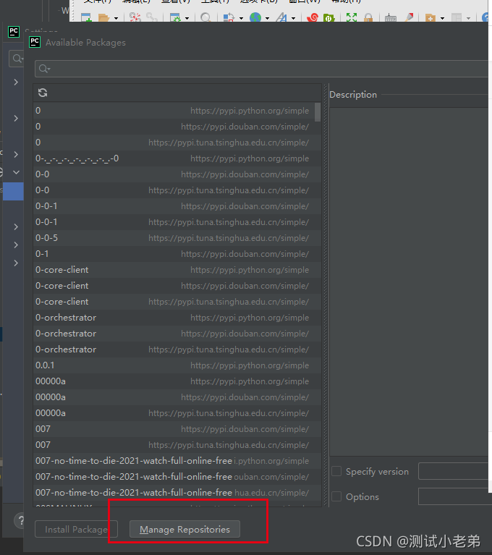
Task: Click the keyboard icon in background toolbar
Action: [391, 17]
